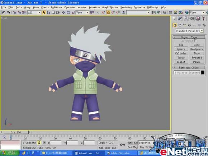Toggle the Selection Lock padlock button

pyautogui.click(x=39, y=143)
